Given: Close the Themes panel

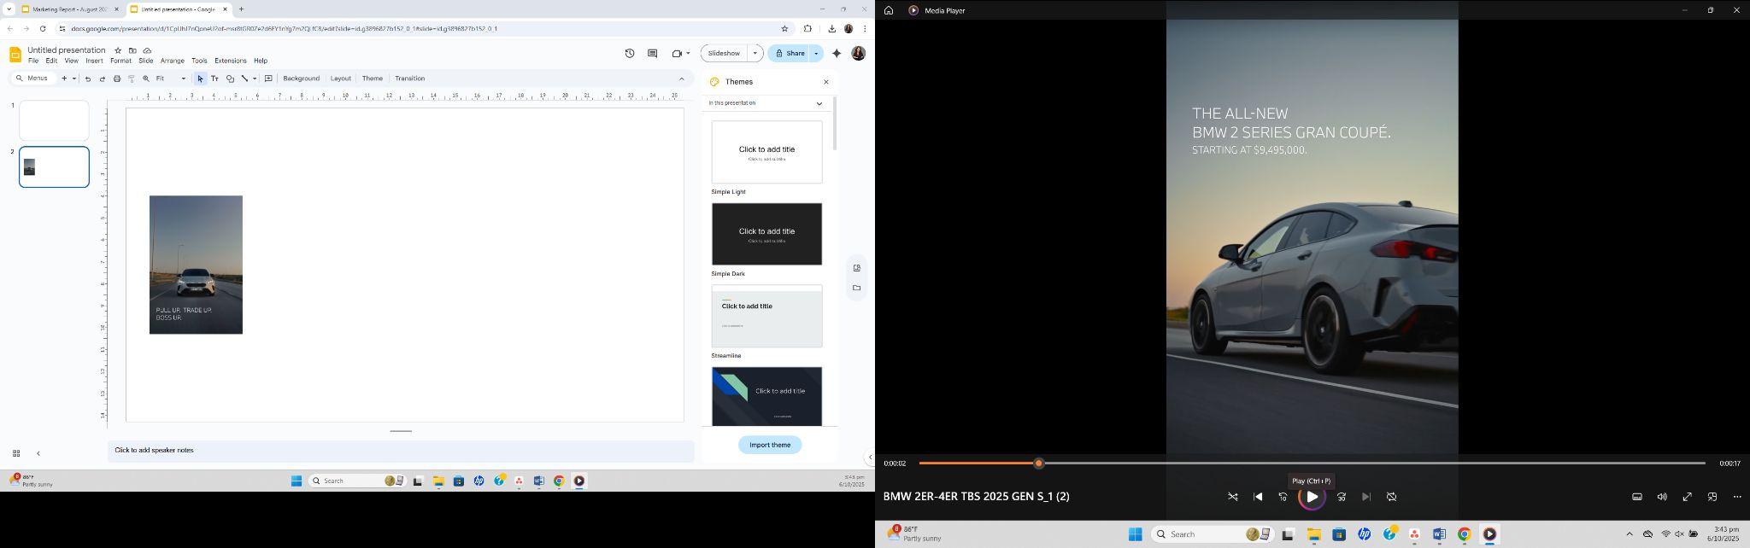Looking at the screenshot, I should [x=825, y=82].
